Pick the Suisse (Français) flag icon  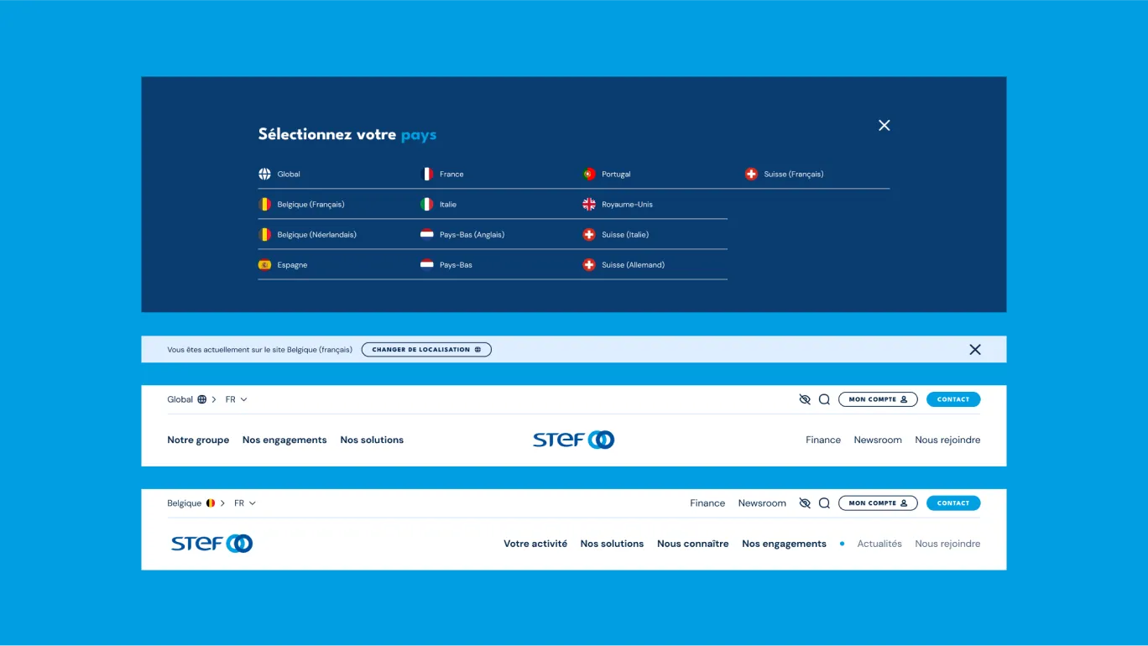coord(751,175)
